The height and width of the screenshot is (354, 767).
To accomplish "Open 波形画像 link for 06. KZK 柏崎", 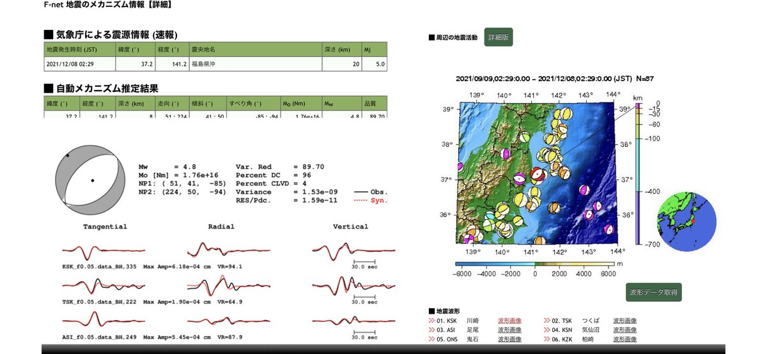I will pyautogui.click(x=624, y=340).
